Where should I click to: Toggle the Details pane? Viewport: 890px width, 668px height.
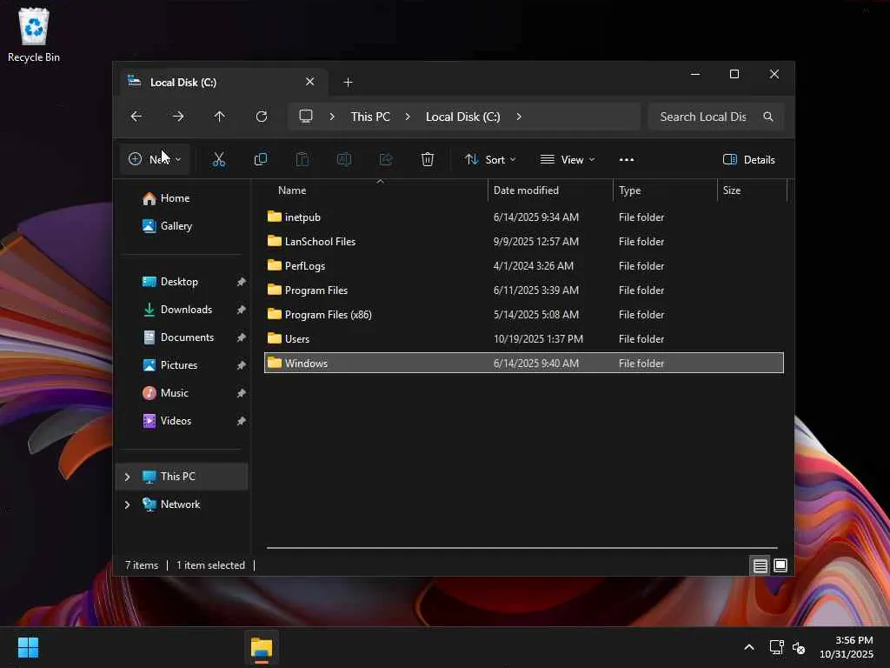tap(748, 159)
